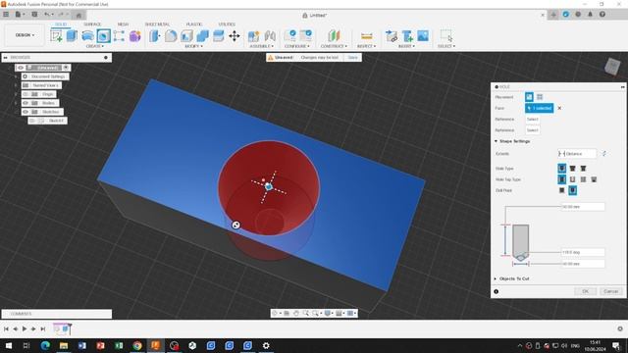Click the Create Sketch tool icon
The height and width of the screenshot is (353, 628).
click(56, 36)
